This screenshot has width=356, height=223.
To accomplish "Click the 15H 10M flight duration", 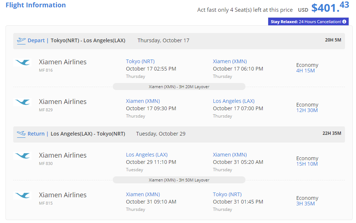I will pyautogui.click(x=307, y=164).
